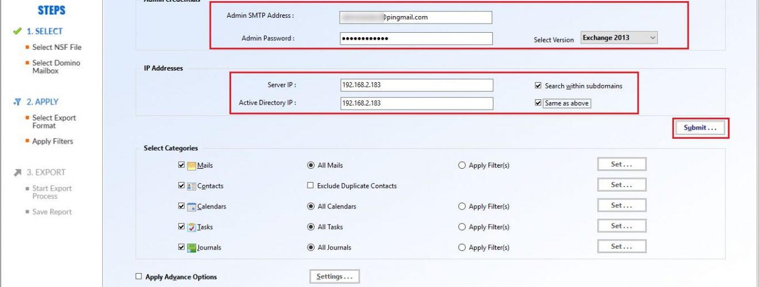
Task: Click the Submit button
Action: coord(700,128)
